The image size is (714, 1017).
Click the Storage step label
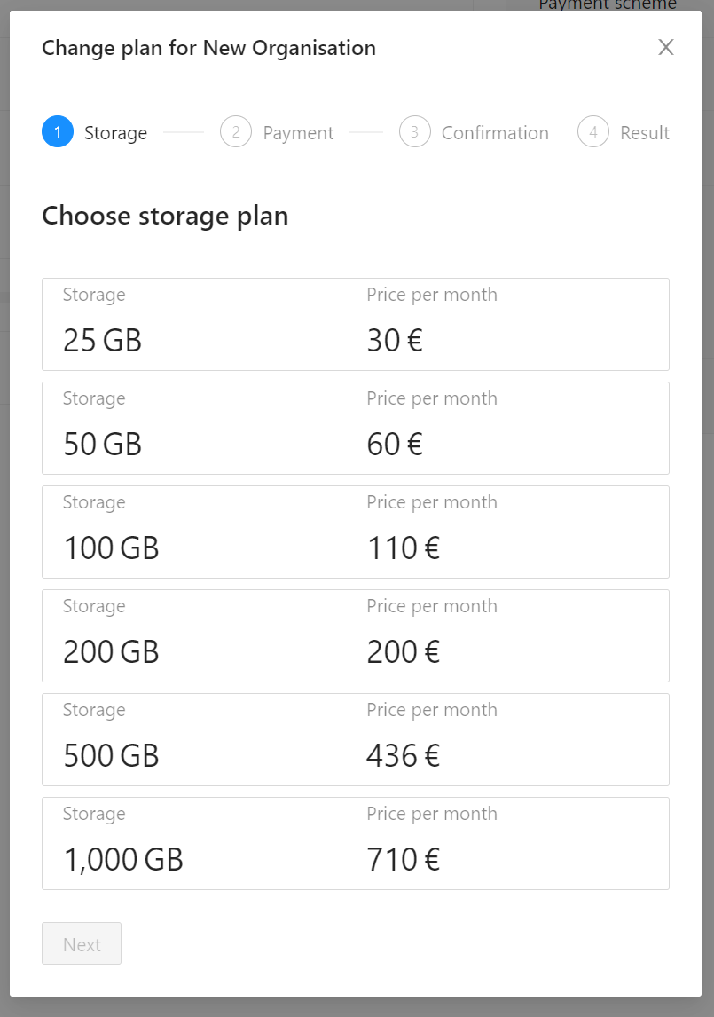coord(115,133)
